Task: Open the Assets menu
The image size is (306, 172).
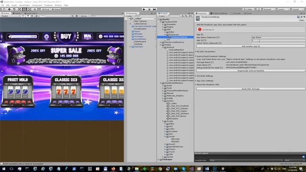Action: [14, 5]
